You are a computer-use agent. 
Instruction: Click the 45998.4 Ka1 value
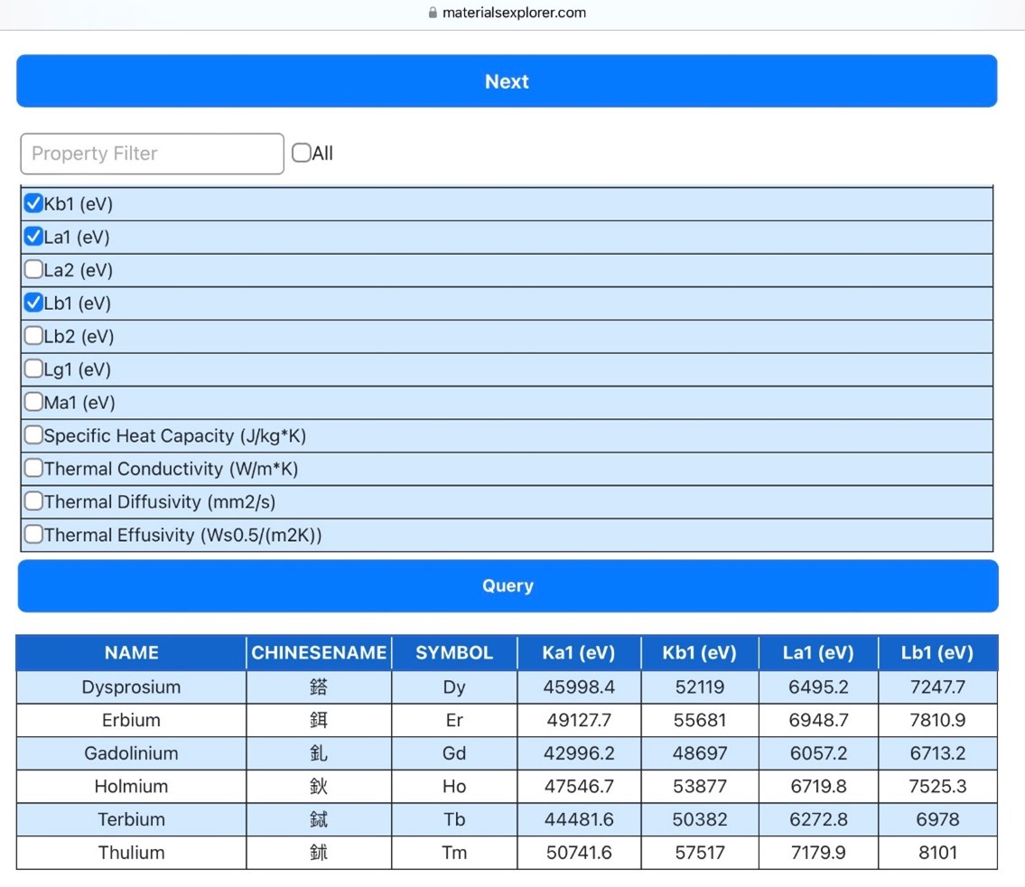579,687
